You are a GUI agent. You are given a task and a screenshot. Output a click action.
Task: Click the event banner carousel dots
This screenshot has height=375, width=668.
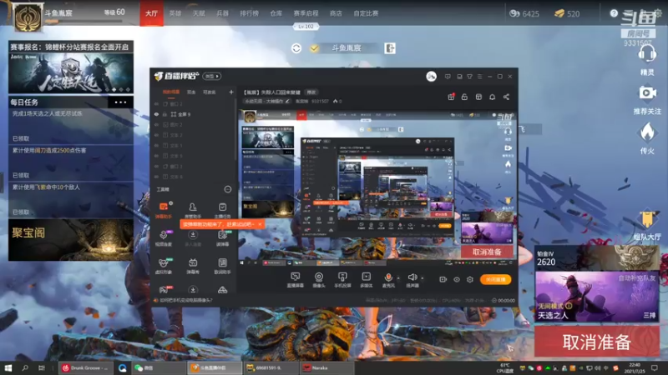coord(121,90)
